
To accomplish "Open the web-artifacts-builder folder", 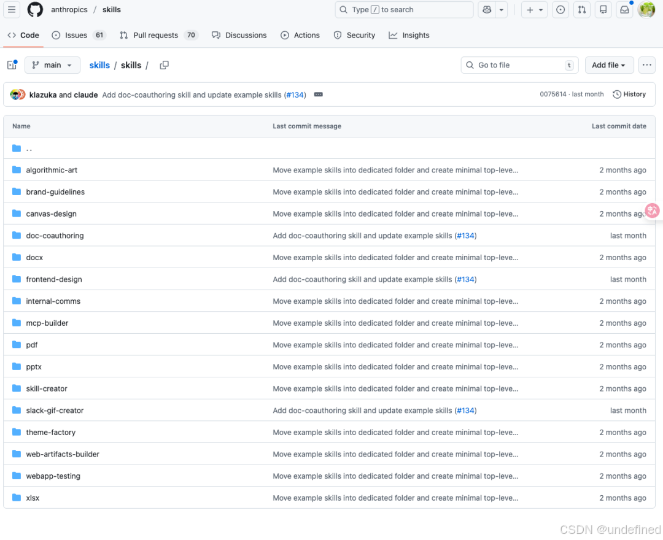I will click(x=63, y=454).
